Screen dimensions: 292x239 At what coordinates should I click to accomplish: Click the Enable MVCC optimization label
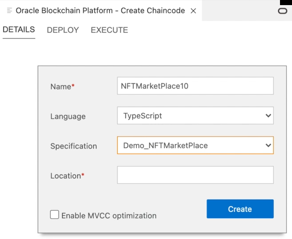coord(109,216)
